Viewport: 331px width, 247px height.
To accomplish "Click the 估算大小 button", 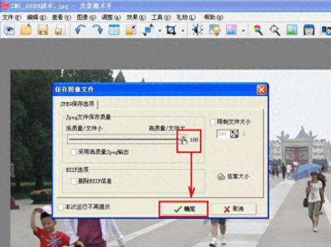I will tap(234, 177).
